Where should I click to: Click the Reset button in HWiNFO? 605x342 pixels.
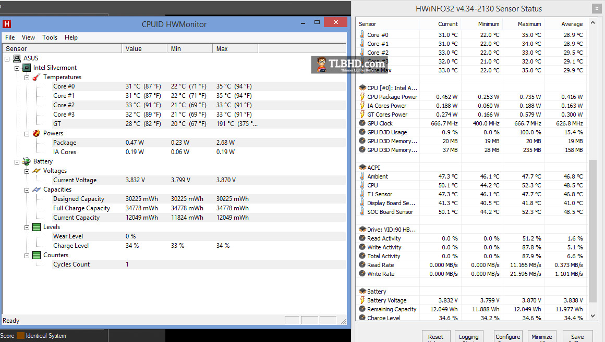point(435,336)
